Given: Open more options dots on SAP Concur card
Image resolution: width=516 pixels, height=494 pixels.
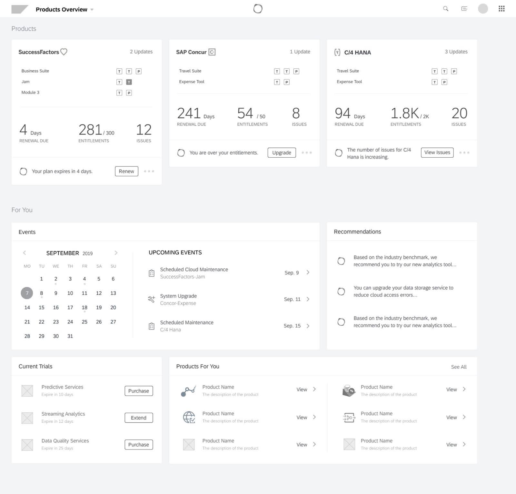Looking at the screenshot, I should 307,153.
